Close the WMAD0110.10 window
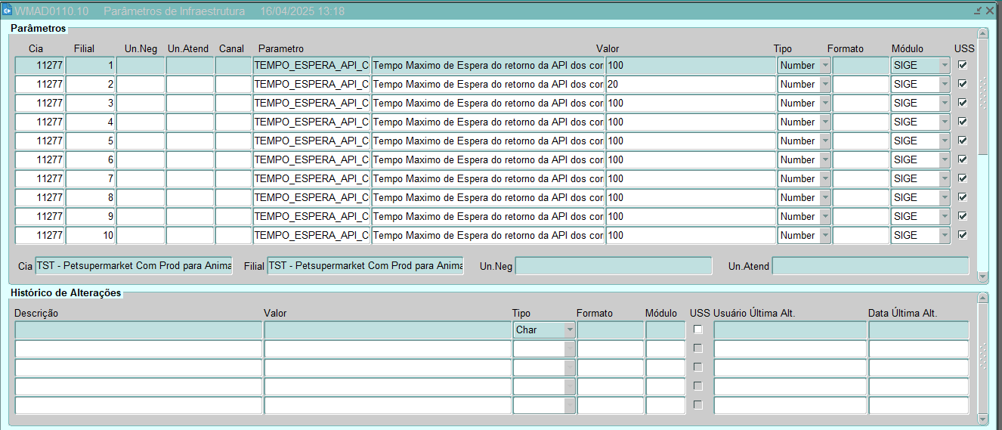 pos(990,11)
